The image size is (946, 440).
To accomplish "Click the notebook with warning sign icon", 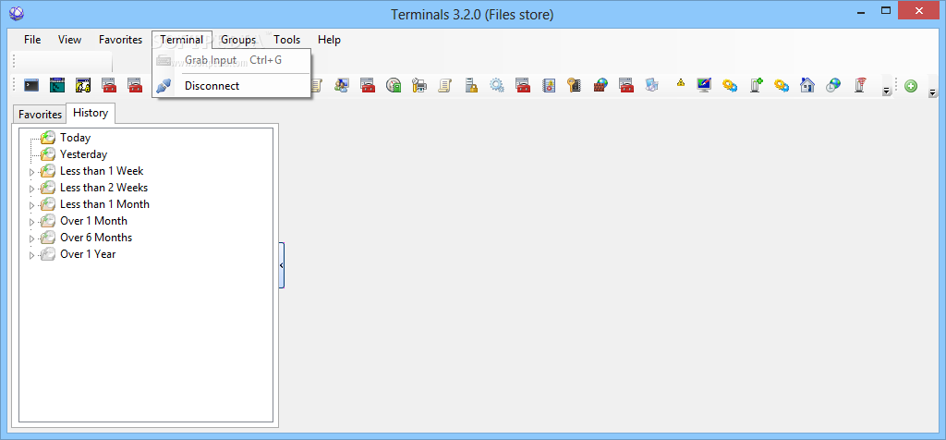I will point(549,85).
